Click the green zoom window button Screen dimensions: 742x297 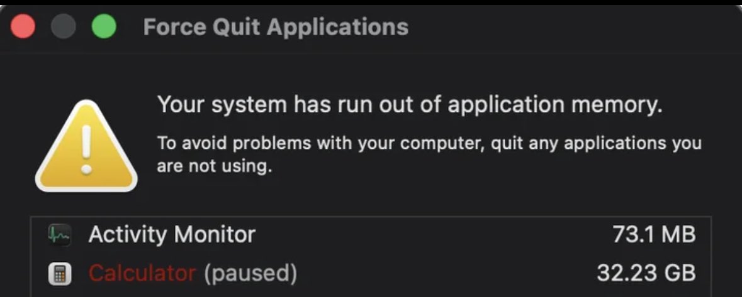(104, 27)
